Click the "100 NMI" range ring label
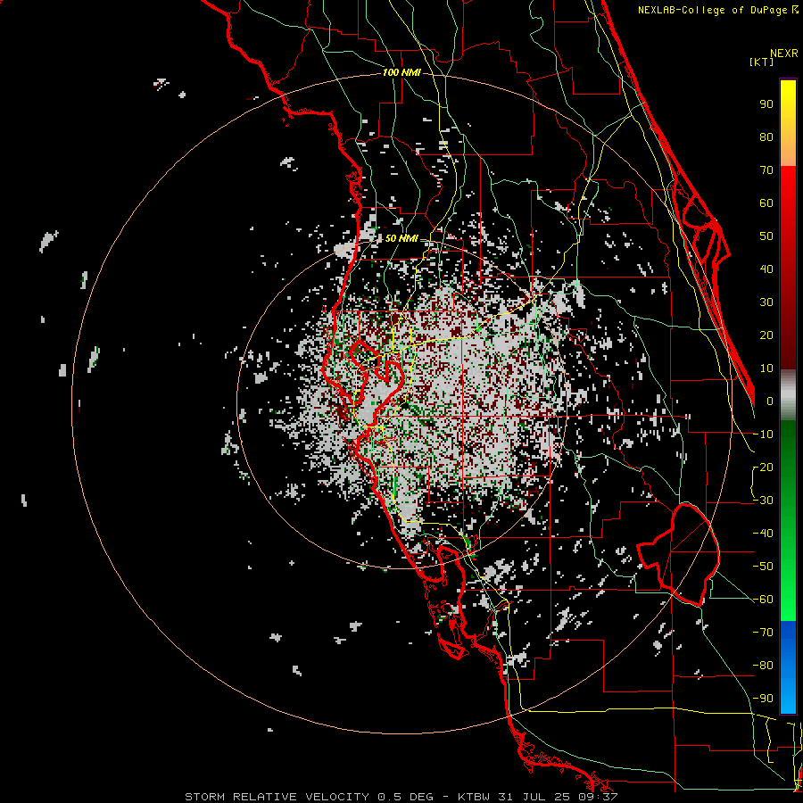Image resolution: width=803 pixels, height=803 pixels. 401,73
